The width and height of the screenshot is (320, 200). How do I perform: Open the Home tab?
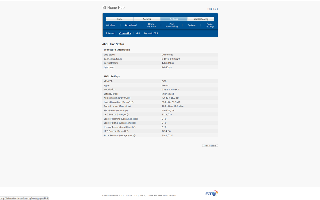(120, 19)
